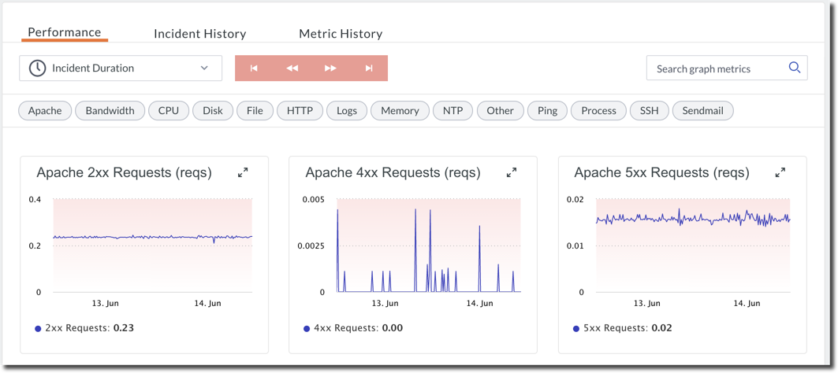Toggle the Memory filter tag
The width and height of the screenshot is (838, 373).
(x=400, y=111)
